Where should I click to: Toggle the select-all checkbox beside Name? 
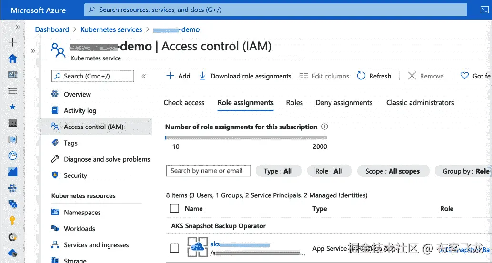[x=174, y=208]
